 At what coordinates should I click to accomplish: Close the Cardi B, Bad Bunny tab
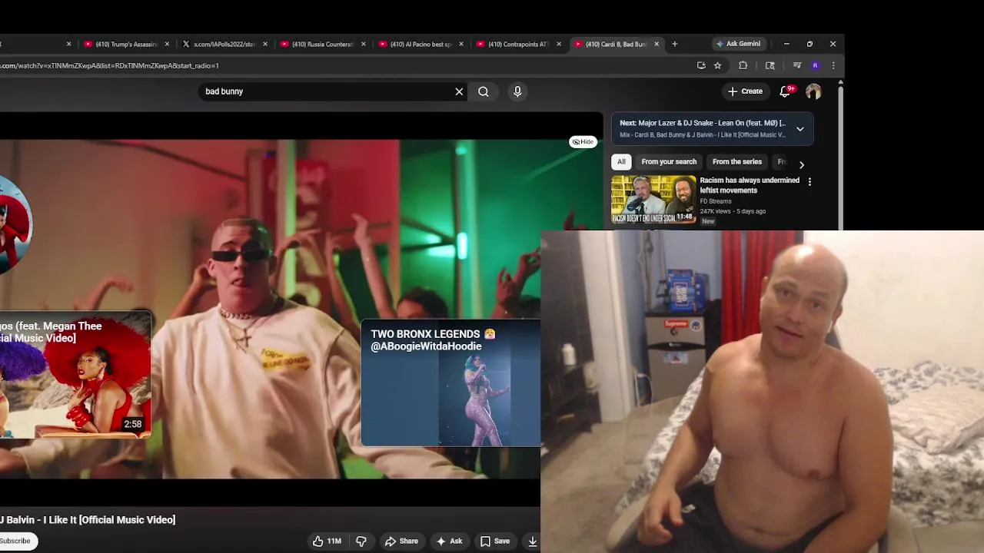click(x=657, y=44)
